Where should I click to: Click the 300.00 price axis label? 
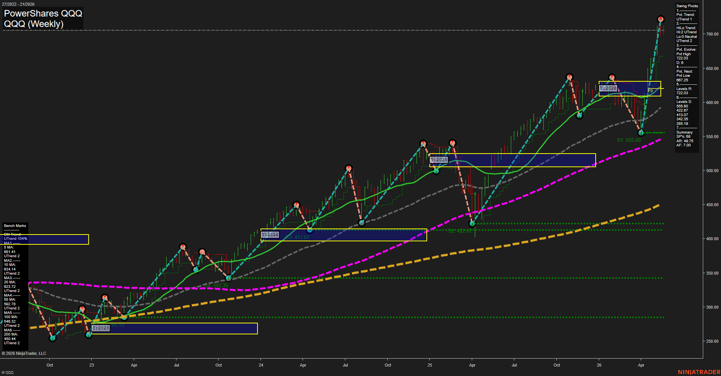[x=712, y=307]
